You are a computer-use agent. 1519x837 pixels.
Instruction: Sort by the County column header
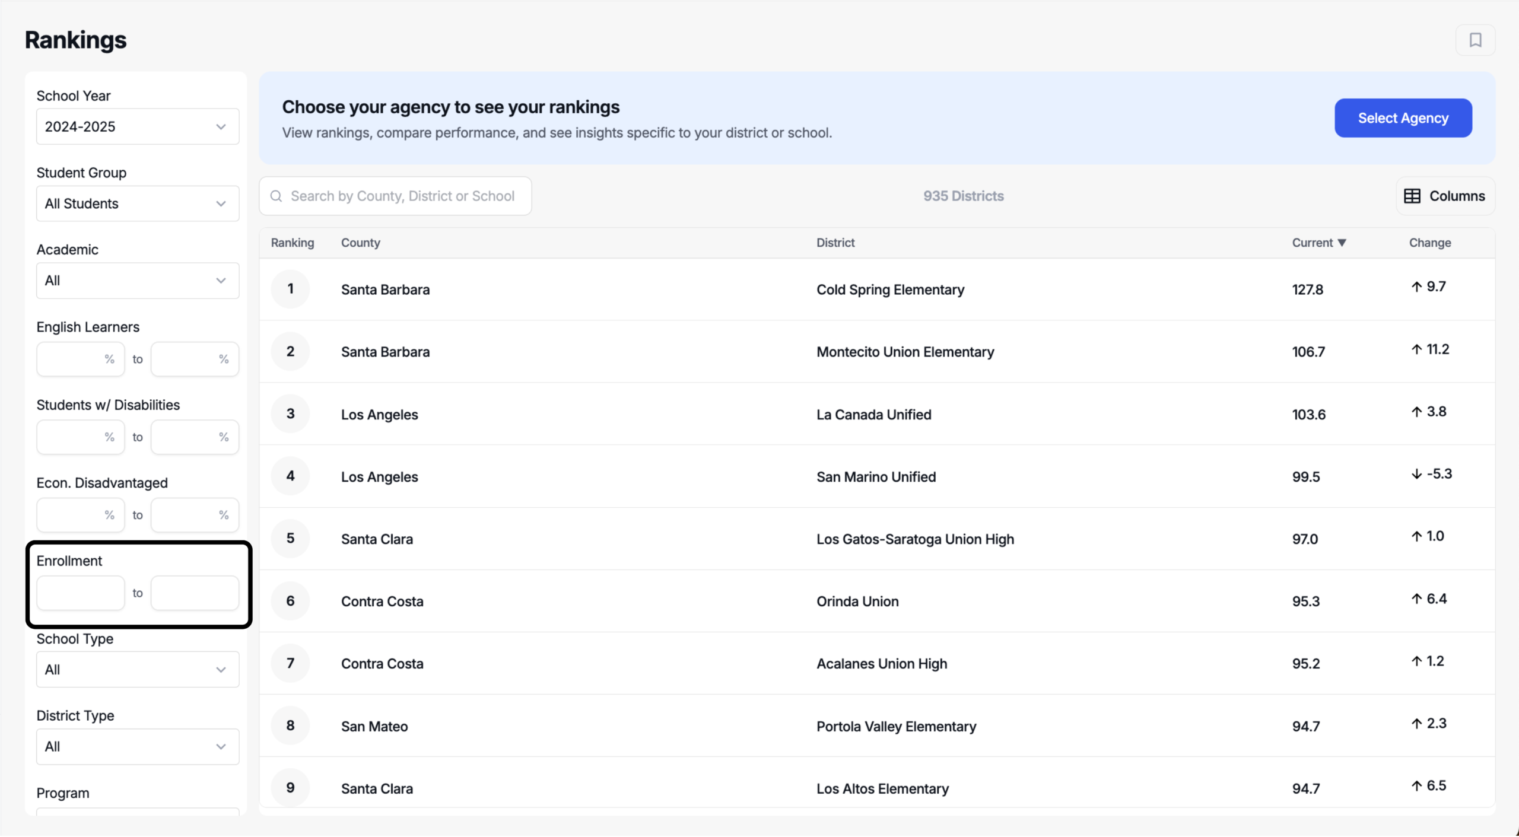[x=361, y=243]
